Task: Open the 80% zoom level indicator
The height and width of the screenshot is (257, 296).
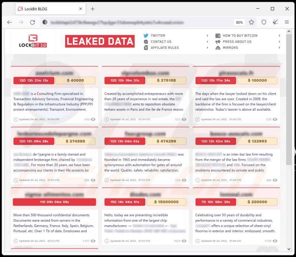Action: [239, 22]
